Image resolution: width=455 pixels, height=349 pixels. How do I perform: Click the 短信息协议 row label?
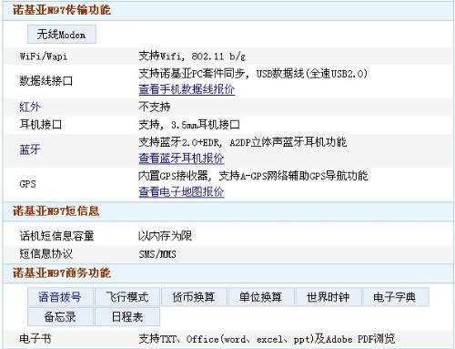click(46, 253)
